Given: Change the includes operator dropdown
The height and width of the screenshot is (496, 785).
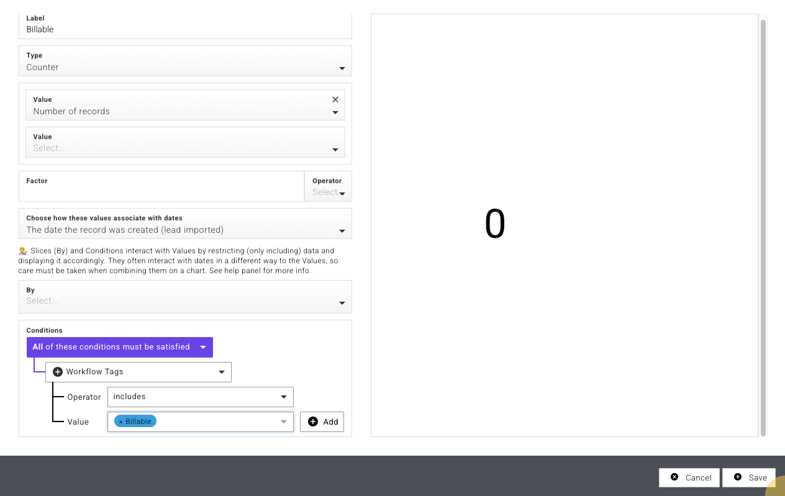Looking at the screenshot, I should pyautogui.click(x=284, y=397).
